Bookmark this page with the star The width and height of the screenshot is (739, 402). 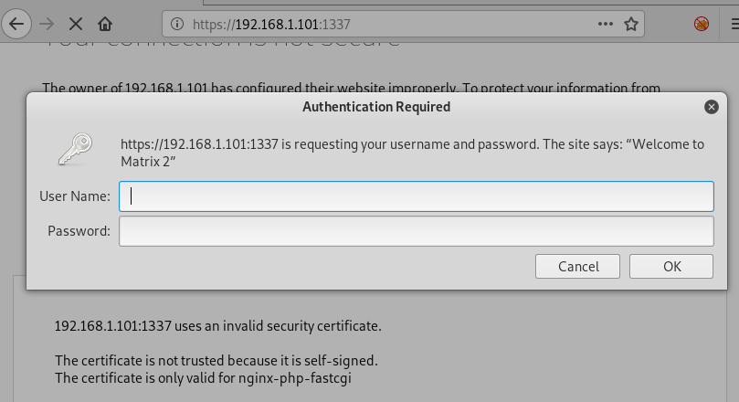pyautogui.click(x=632, y=23)
